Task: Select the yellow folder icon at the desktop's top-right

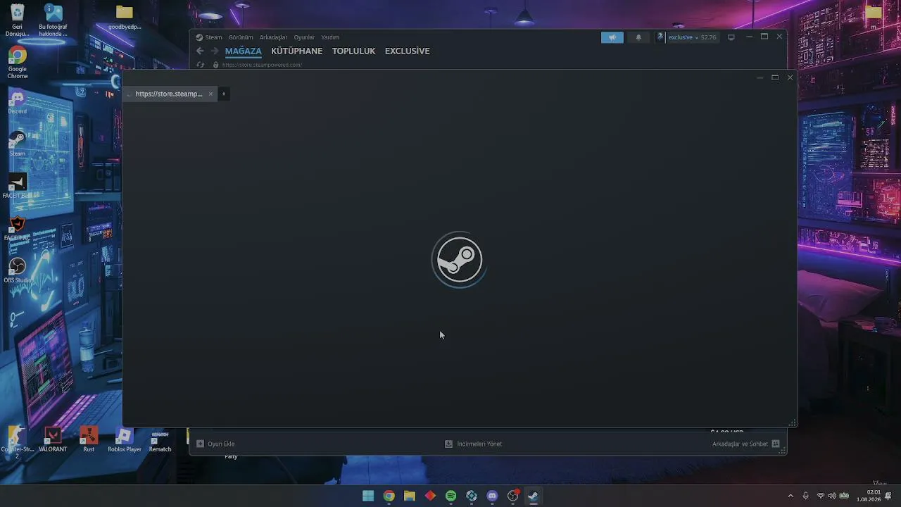Action: [x=874, y=12]
